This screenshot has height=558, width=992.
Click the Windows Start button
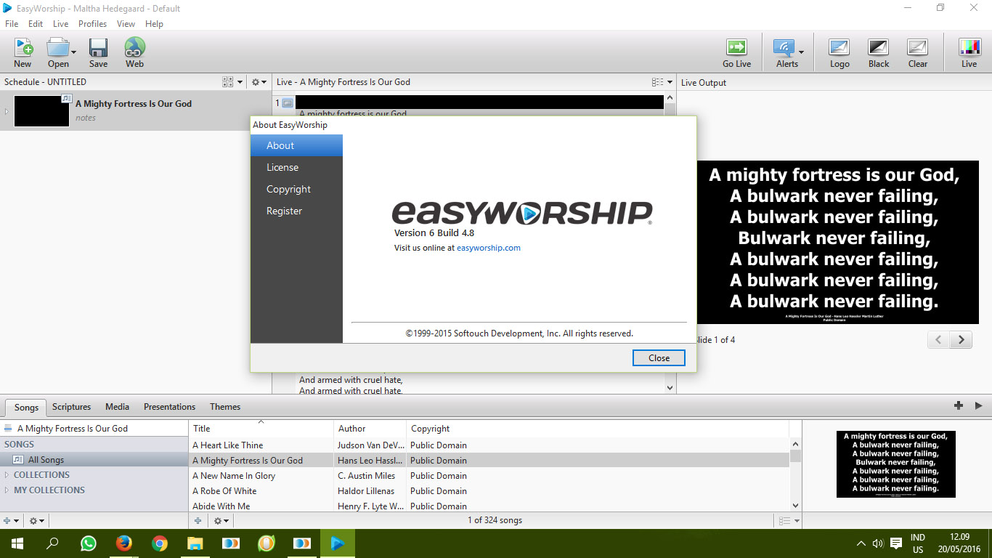(x=17, y=543)
